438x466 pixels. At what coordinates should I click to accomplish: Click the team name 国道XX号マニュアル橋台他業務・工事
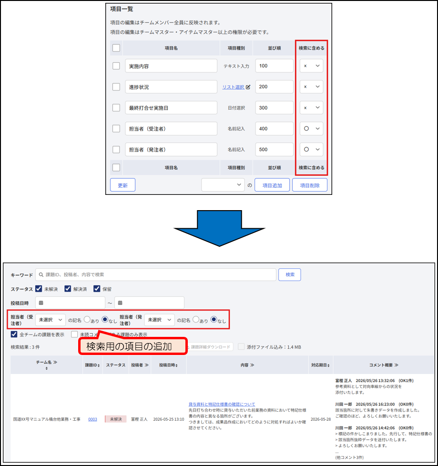click(47, 419)
